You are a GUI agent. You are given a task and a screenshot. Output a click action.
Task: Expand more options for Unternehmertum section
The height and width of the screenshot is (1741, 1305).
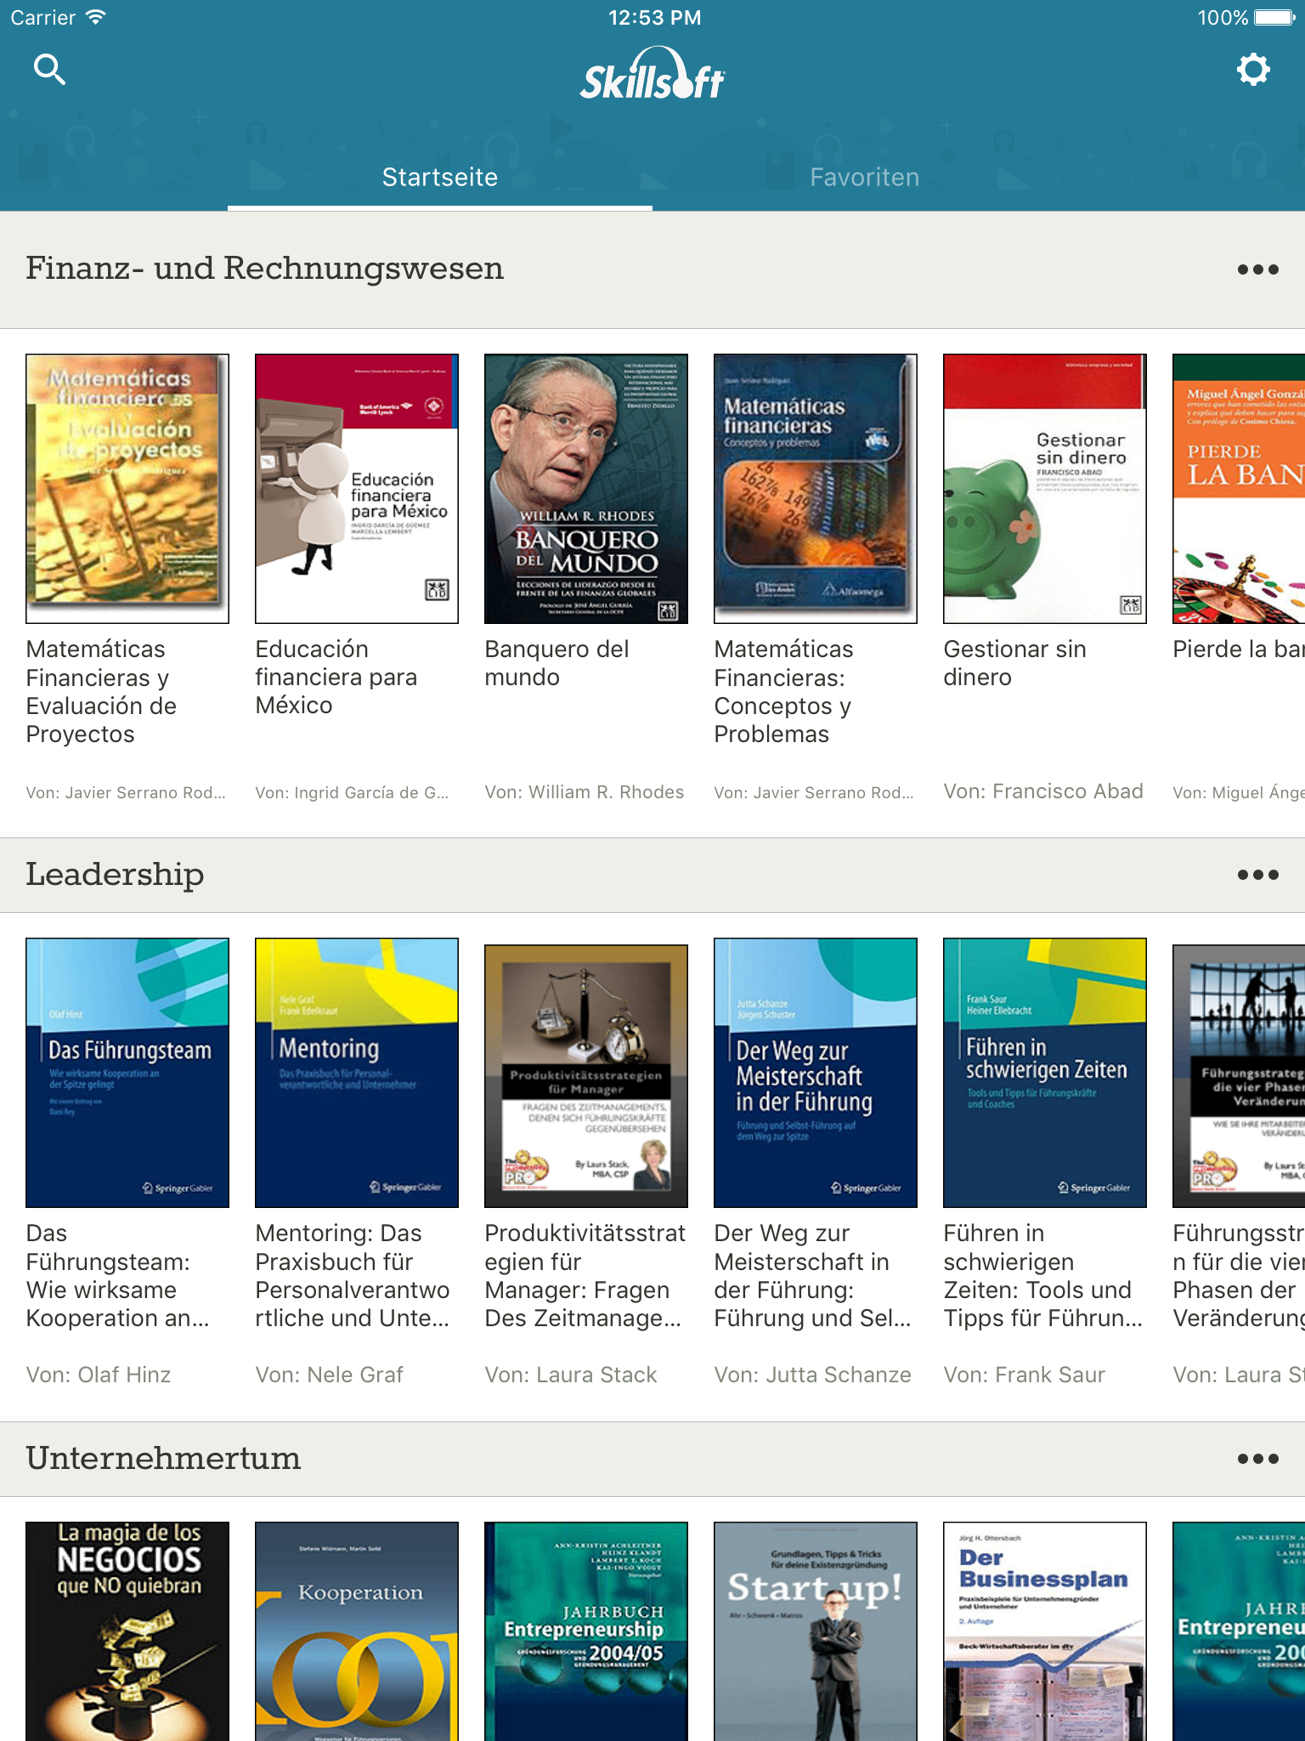pyautogui.click(x=1258, y=1459)
